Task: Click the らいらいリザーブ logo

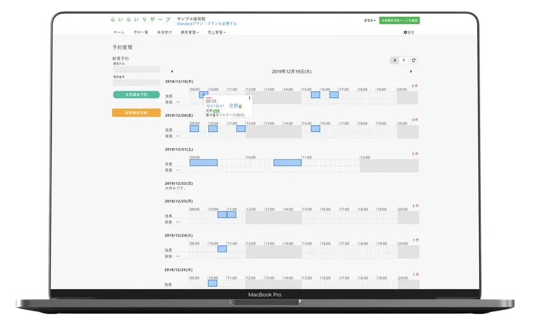Action: (140, 20)
